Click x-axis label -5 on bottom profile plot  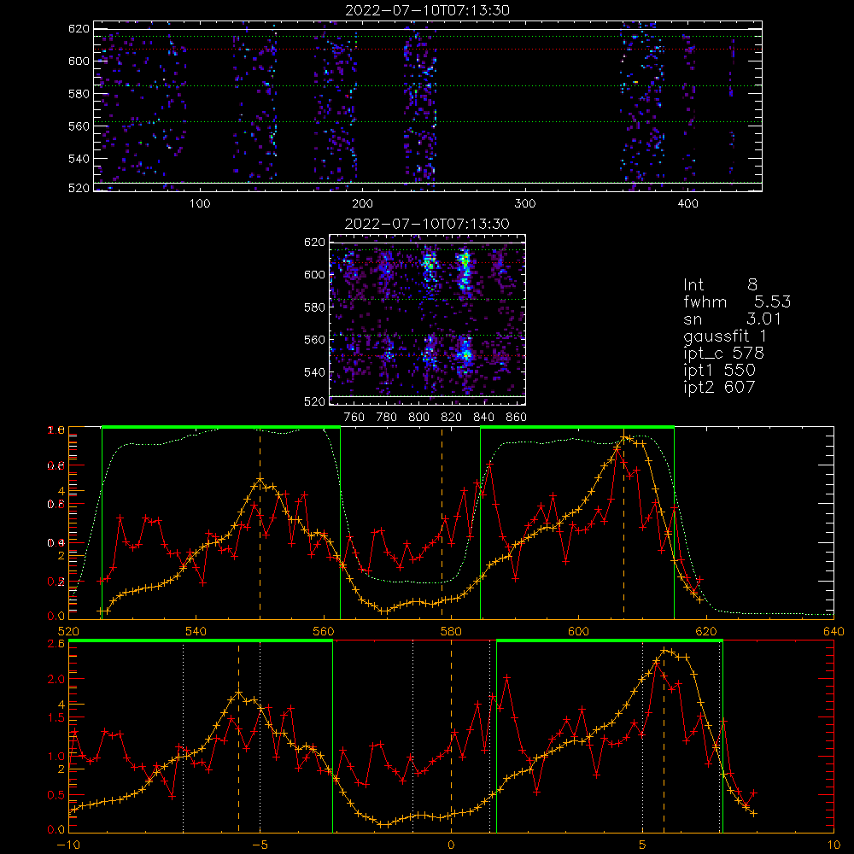point(260,845)
